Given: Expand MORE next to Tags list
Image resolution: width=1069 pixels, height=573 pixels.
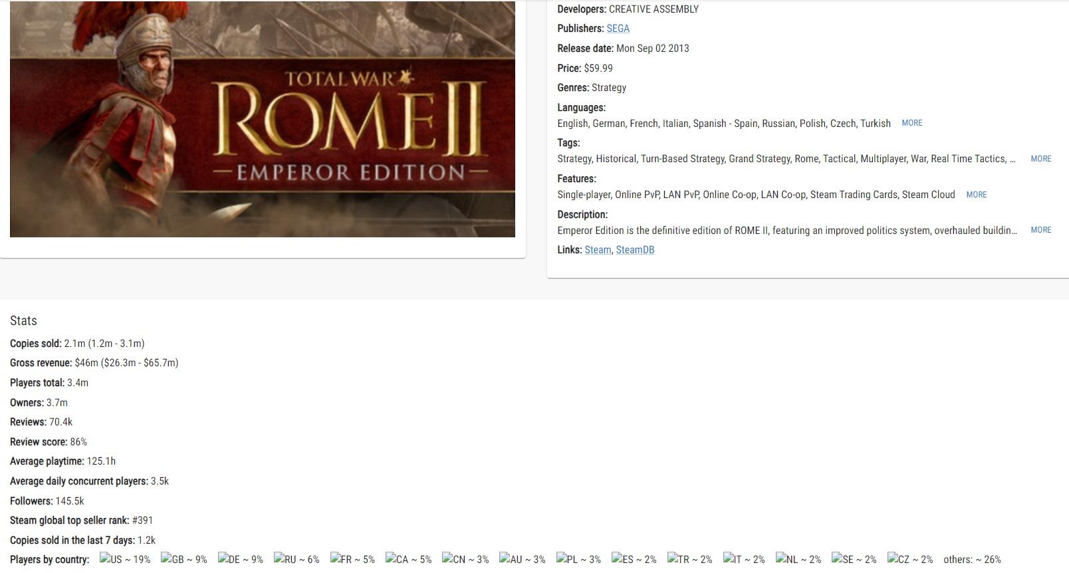Looking at the screenshot, I should pos(1040,159).
